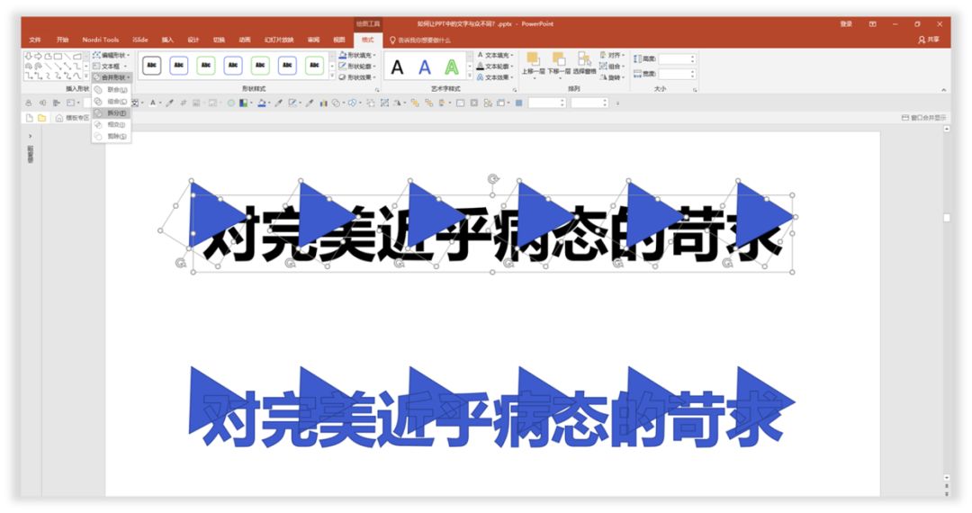972x513 pixels.
Task: Click the 宽度 width input field
Action: click(x=677, y=74)
